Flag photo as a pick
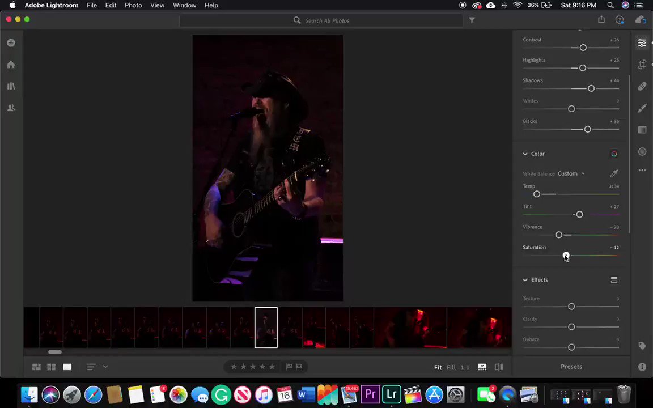 [289, 367]
